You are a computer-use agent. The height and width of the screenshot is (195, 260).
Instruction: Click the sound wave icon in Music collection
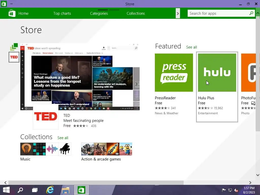52,149
